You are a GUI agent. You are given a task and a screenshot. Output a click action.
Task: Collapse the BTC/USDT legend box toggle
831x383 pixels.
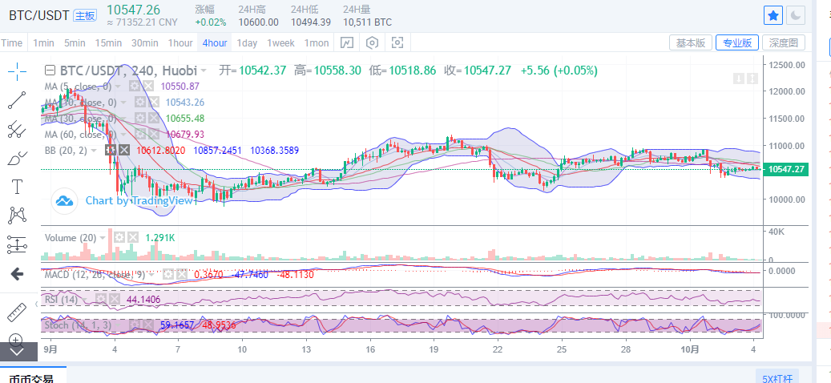coord(50,71)
